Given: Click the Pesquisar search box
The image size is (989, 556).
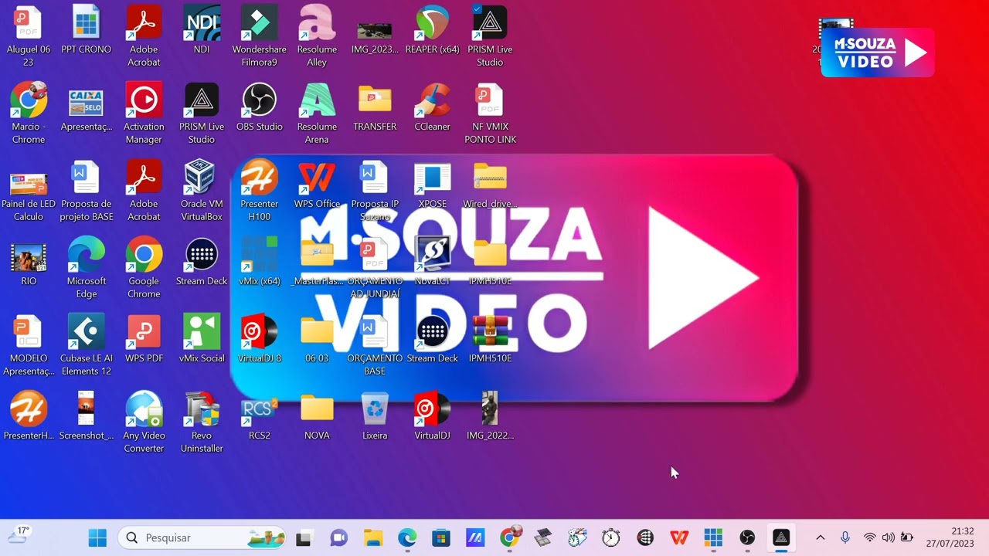Looking at the screenshot, I should (x=202, y=537).
